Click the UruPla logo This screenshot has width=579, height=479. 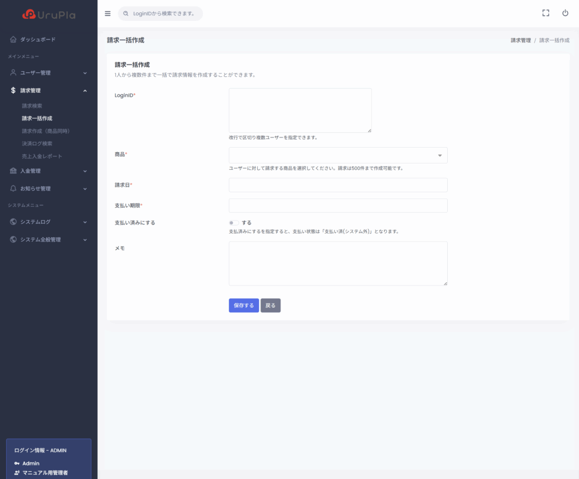tap(49, 15)
